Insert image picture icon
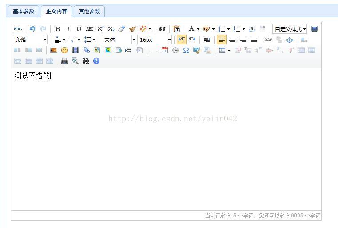The height and width of the screenshot is (228, 338). tap(54, 50)
